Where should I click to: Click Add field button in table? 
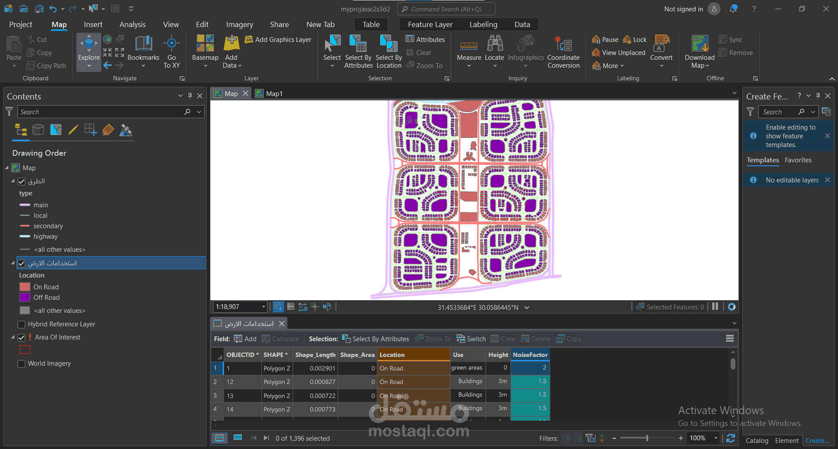245,339
